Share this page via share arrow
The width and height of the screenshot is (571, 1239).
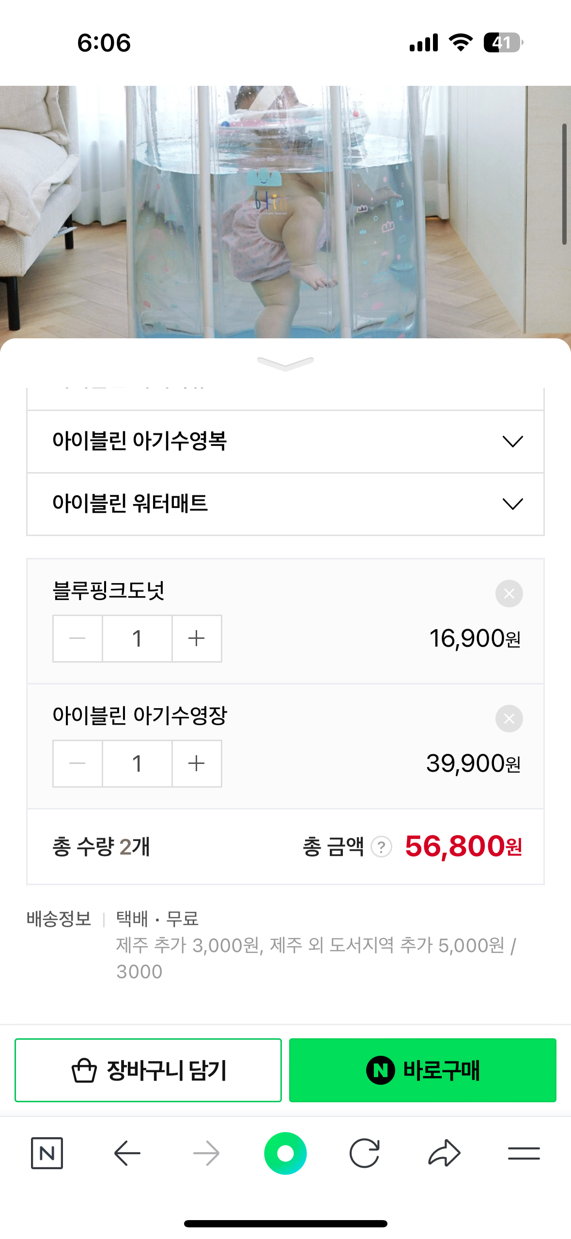[444, 1153]
